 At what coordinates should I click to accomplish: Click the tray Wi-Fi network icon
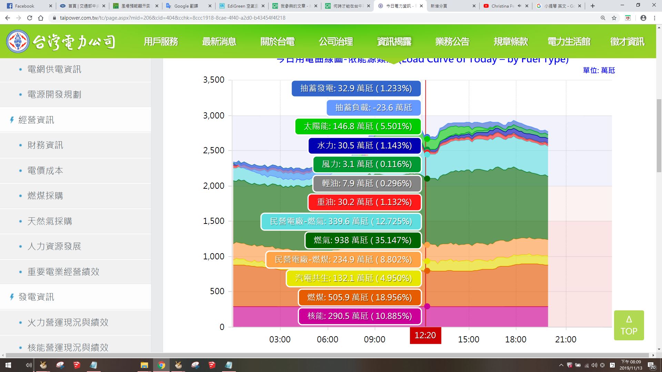click(586, 365)
